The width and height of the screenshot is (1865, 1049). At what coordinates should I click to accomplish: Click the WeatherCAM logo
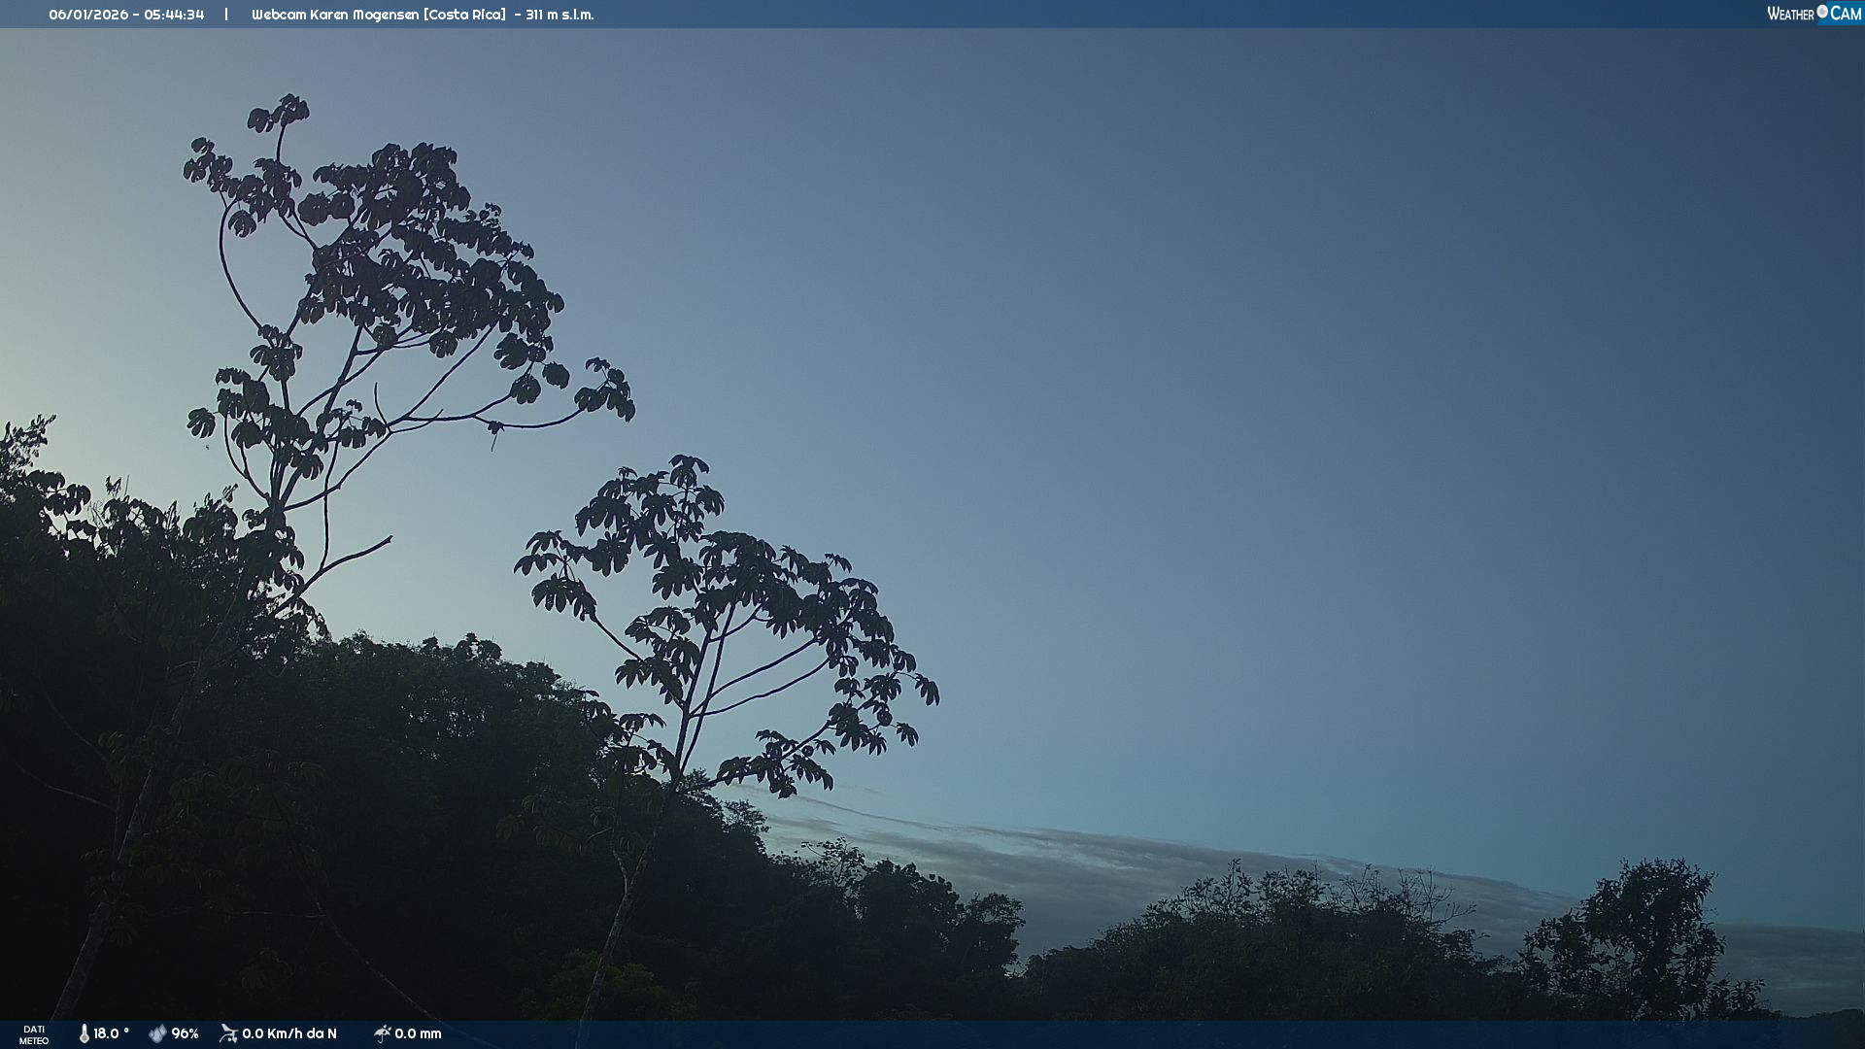[1814, 14]
